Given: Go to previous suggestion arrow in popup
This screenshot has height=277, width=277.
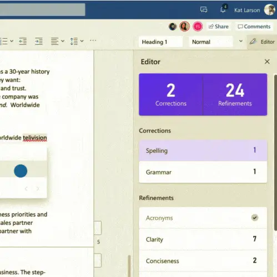Looking at the screenshot, I should coord(26,189).
